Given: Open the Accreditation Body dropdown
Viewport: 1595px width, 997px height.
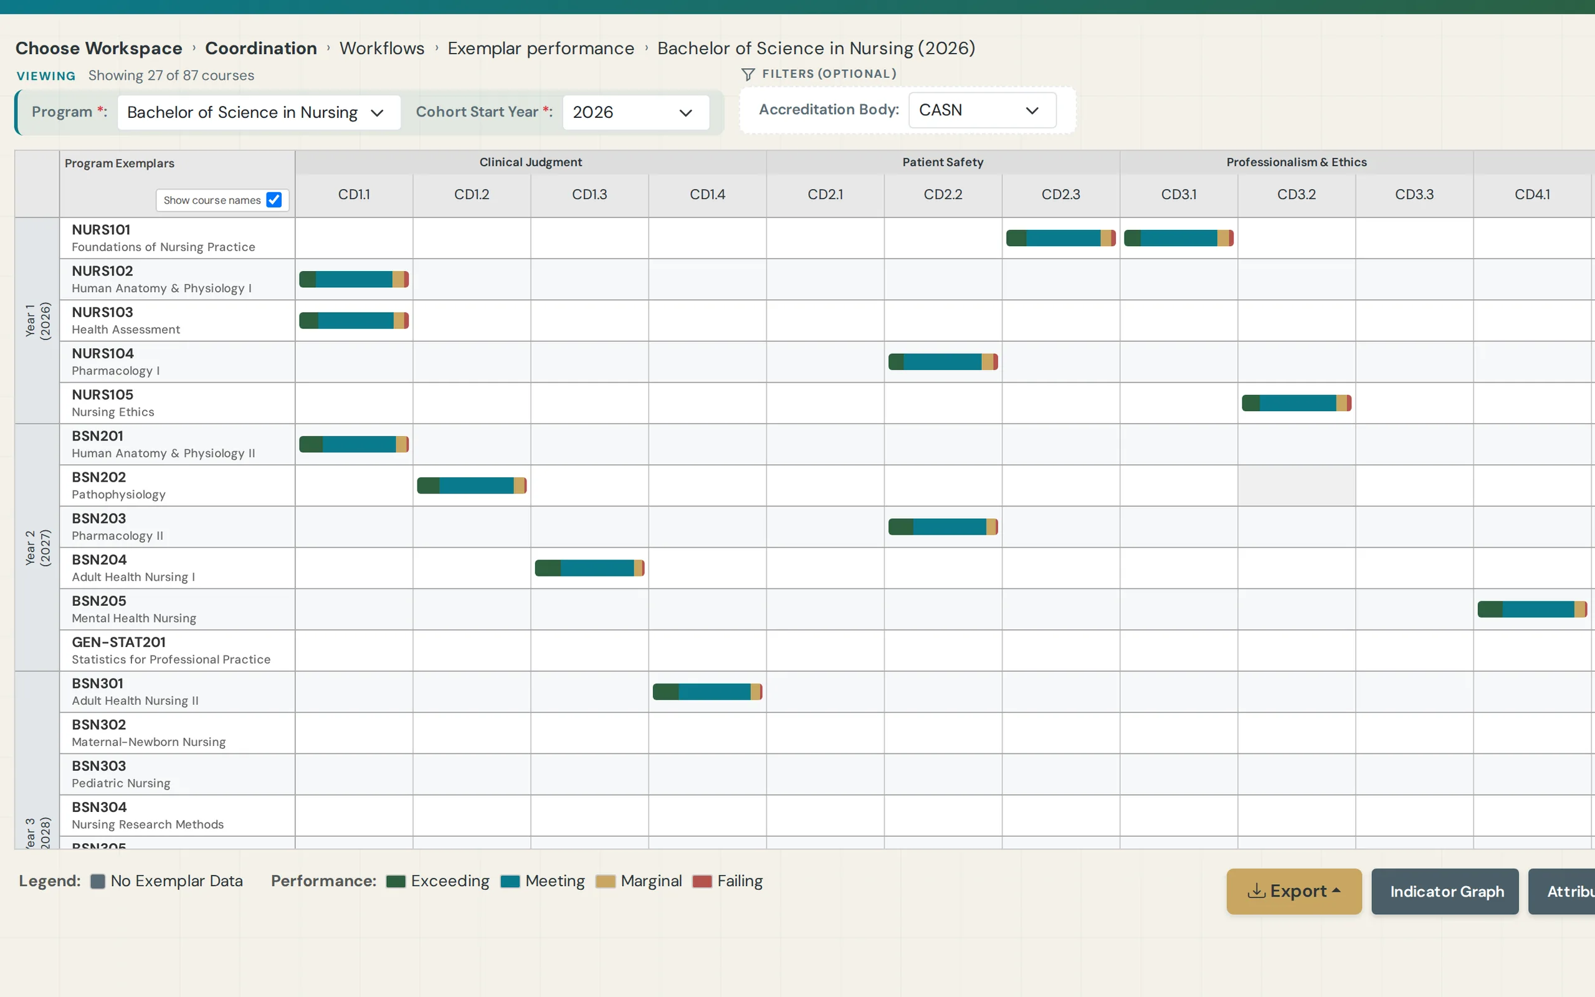Looking at the screenshot, I should point(981,110).
